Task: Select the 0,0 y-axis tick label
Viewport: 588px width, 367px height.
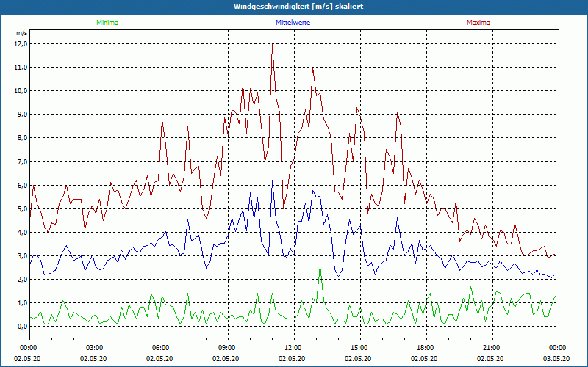Action: tap(21, 327)
